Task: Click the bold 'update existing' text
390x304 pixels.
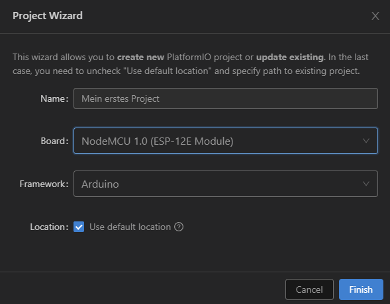Action: pos(290,57)
